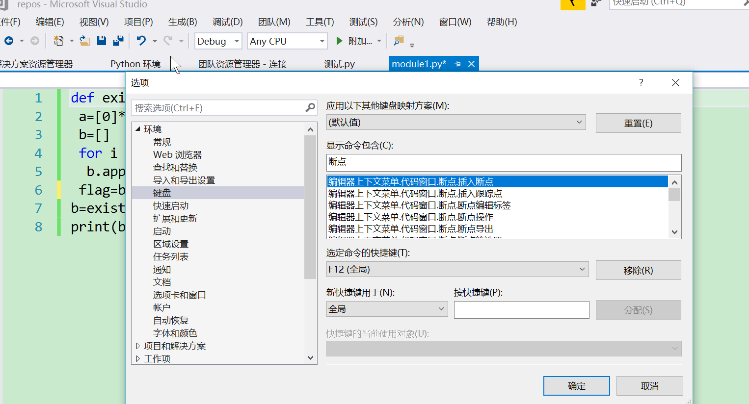This screenshot has height=404, width=749.
Task: Click the New Project toolbar icon
Action: [58, 41]
